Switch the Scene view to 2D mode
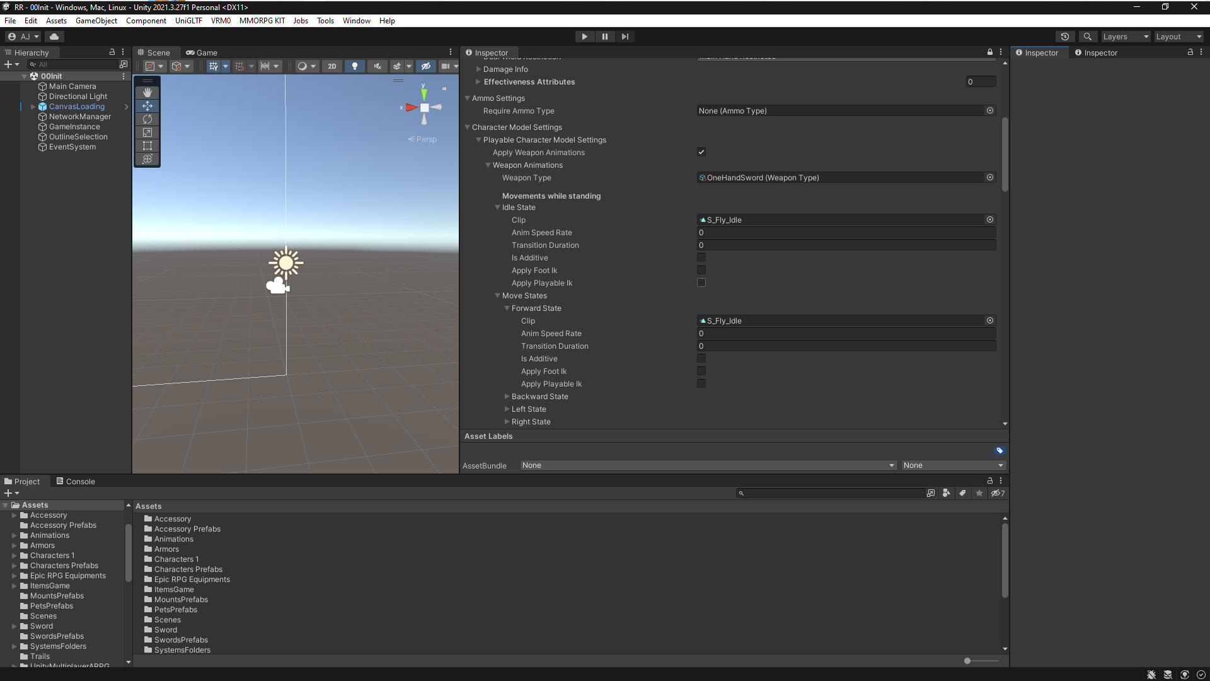The width and height of the screenshot is (1210, 681). pos(331,66)
